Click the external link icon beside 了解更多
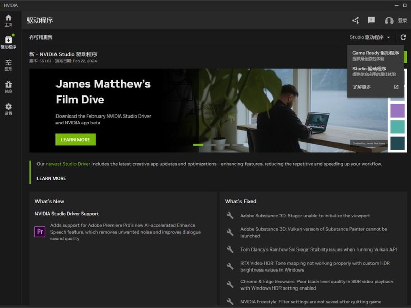Screen dimensions: 411x308 click(x=396, y=87)
